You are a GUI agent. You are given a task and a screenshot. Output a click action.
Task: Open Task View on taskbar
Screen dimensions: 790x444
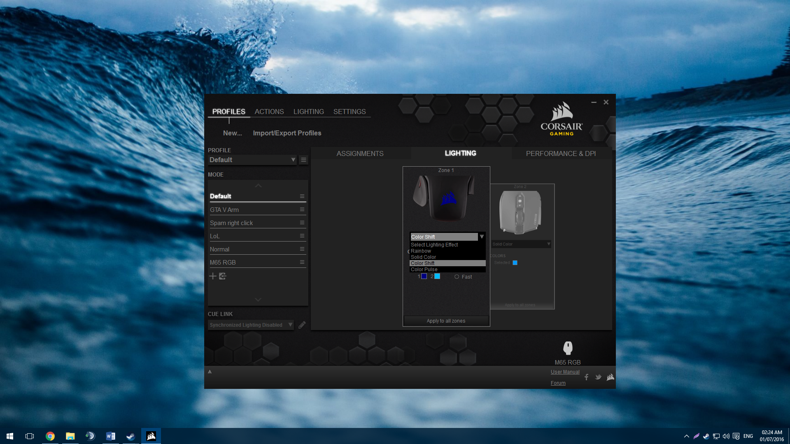(30, 436)
